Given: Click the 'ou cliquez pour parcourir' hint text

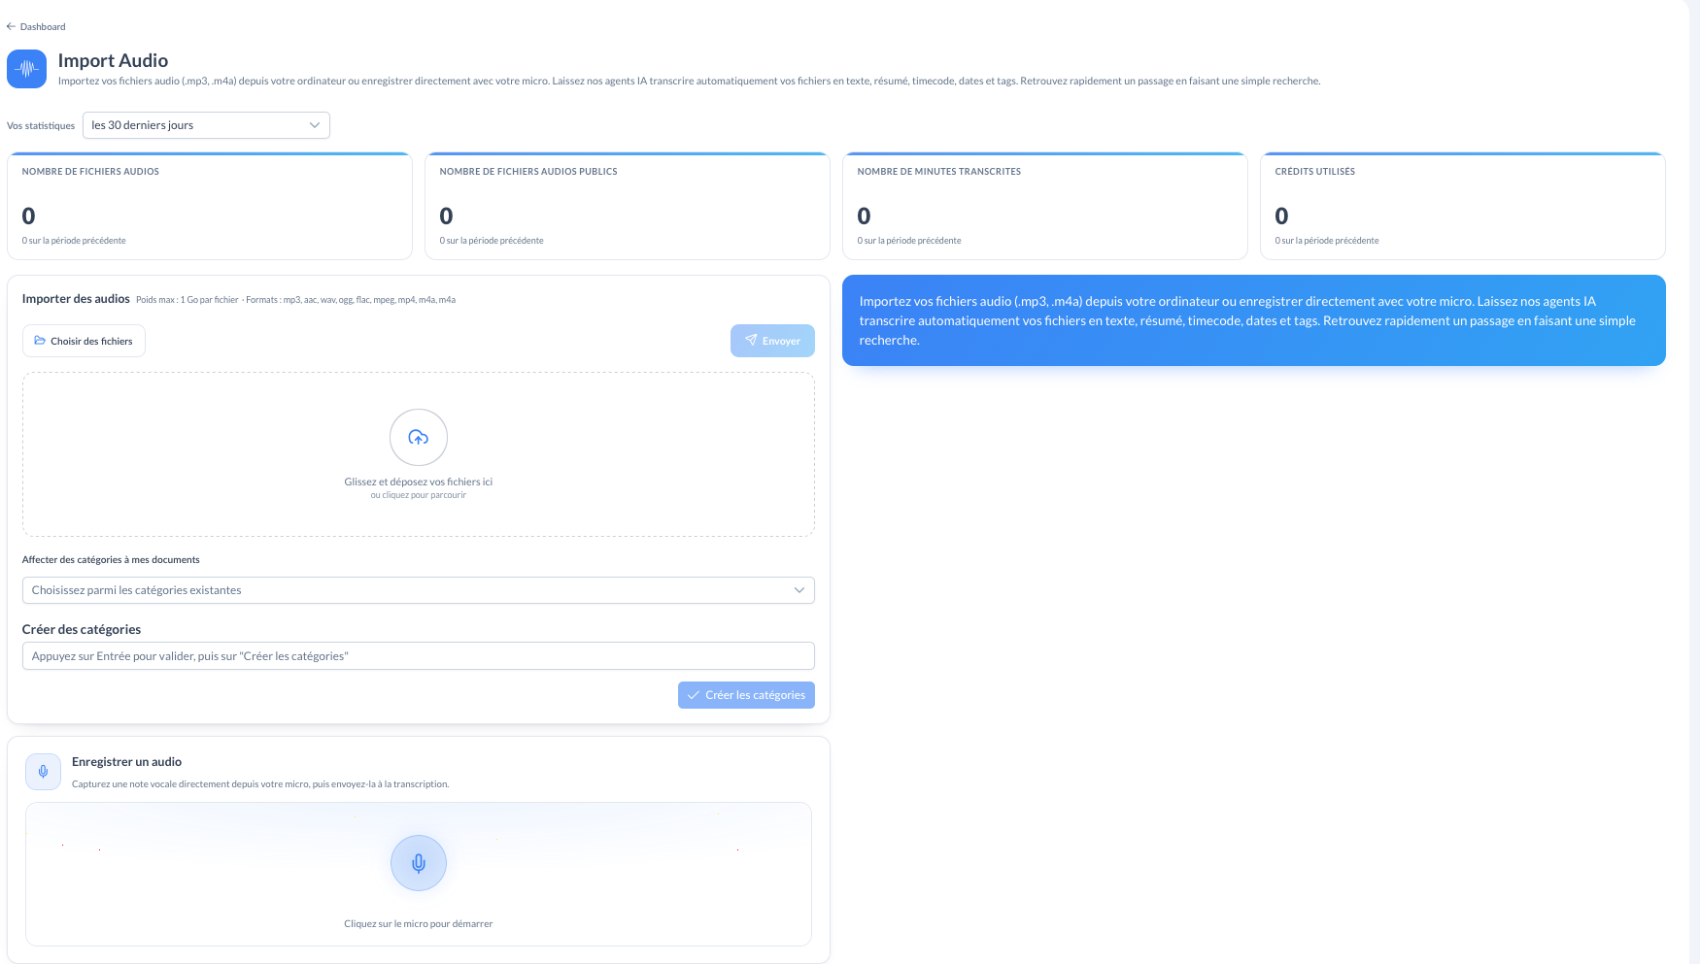Looking at the screenshot, I should [x=419, y=495].
